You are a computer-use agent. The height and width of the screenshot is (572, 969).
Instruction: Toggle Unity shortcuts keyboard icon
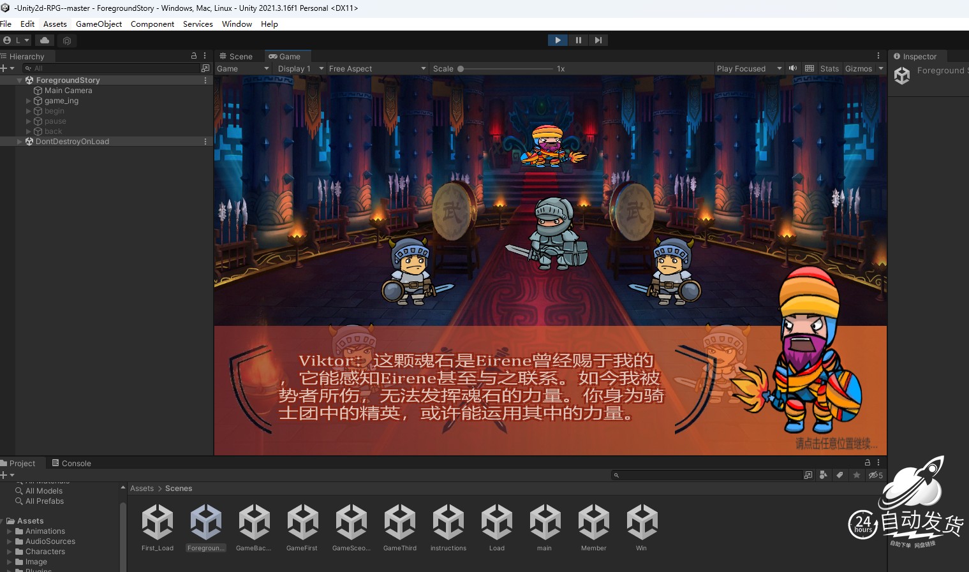[810, 68]
